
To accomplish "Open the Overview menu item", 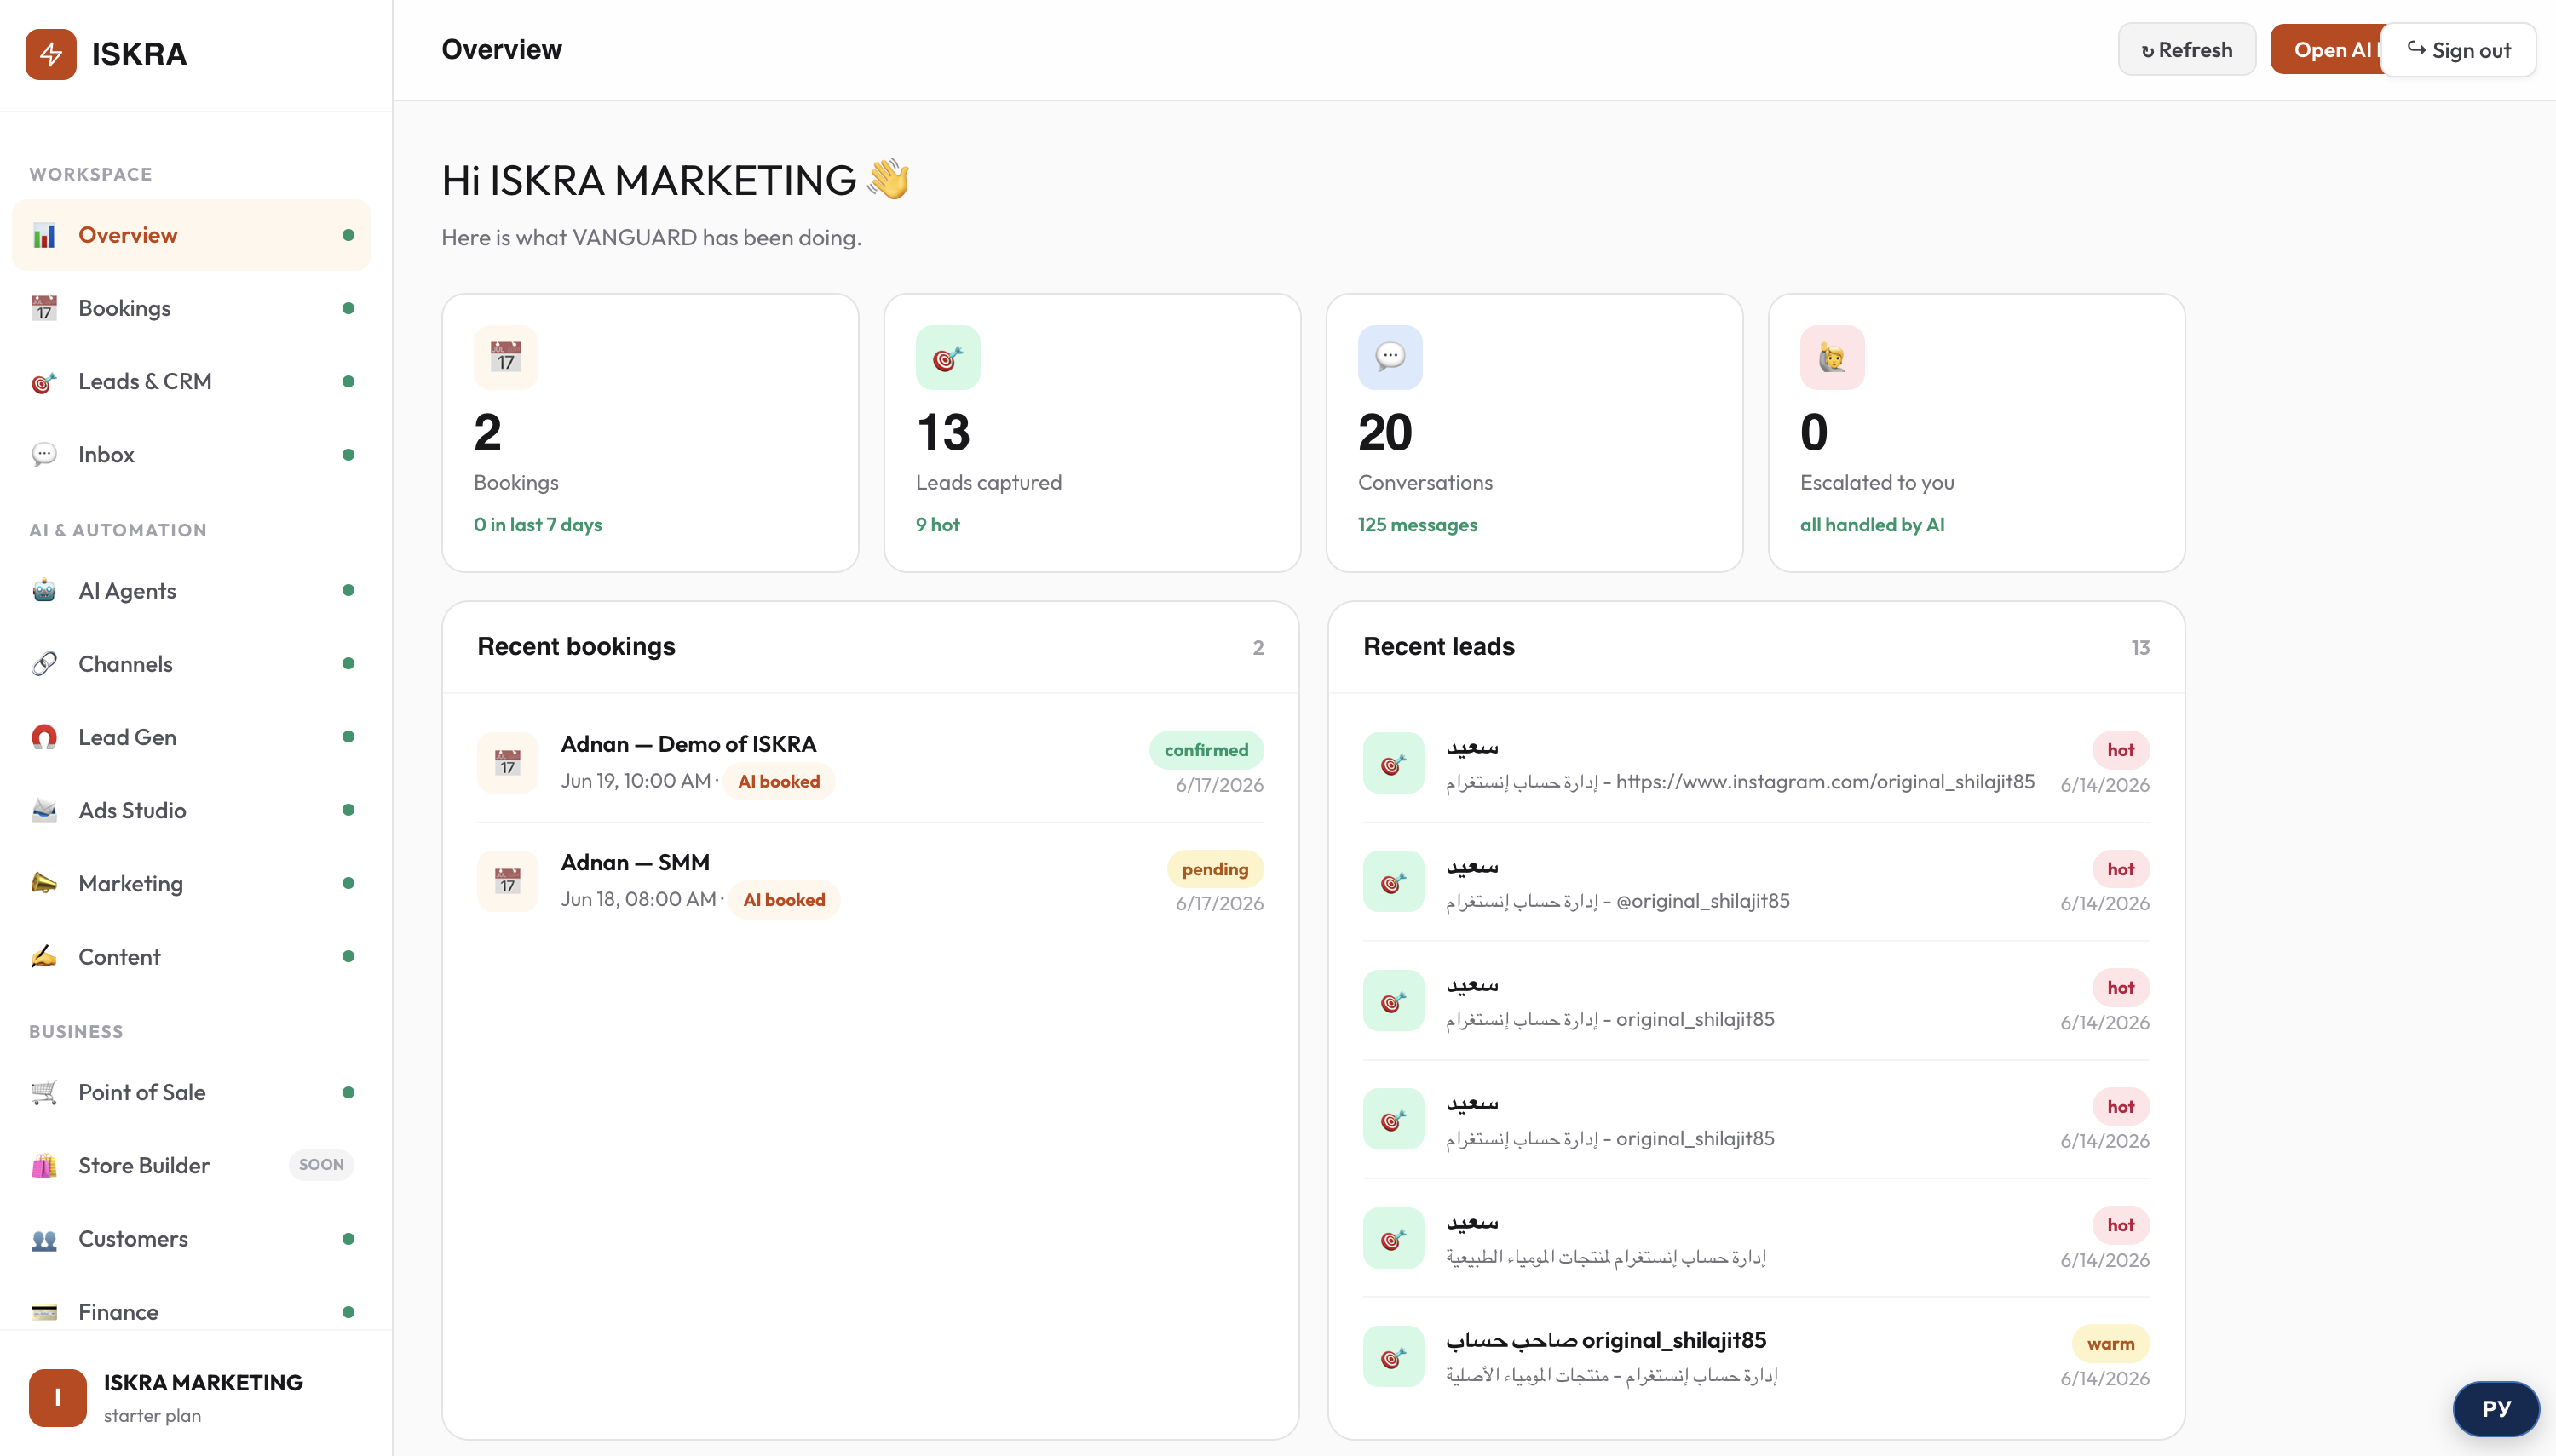I will coord(191,235).
